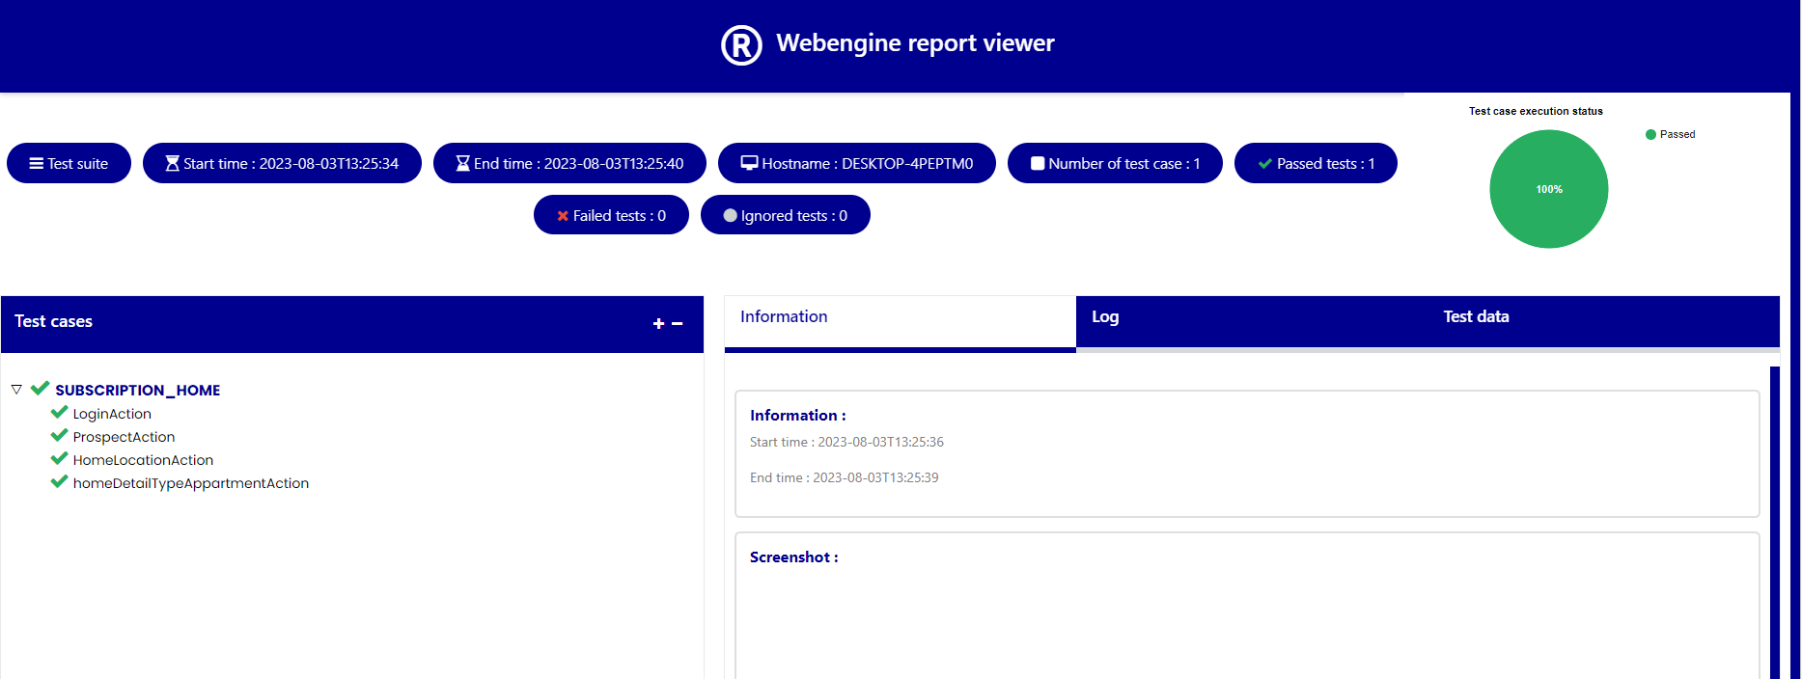The image size is (1802, 679).
Task: Click the Webengine report viewer title
Action: coord(915,43)
